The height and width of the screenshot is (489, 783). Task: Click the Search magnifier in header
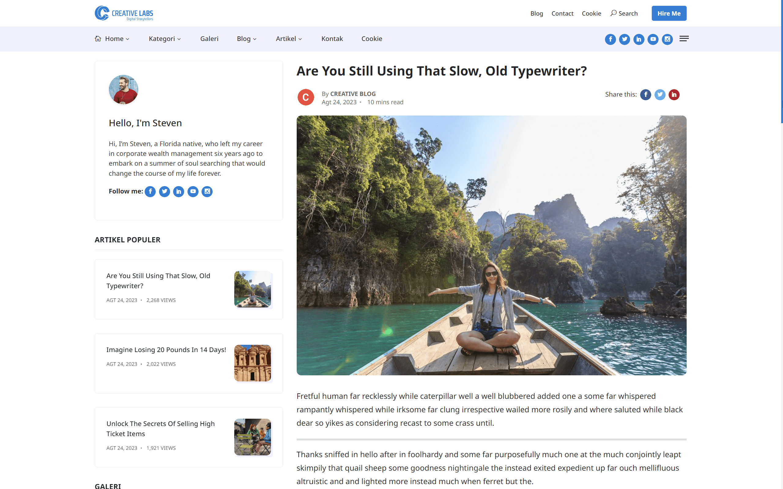(614, 13)
